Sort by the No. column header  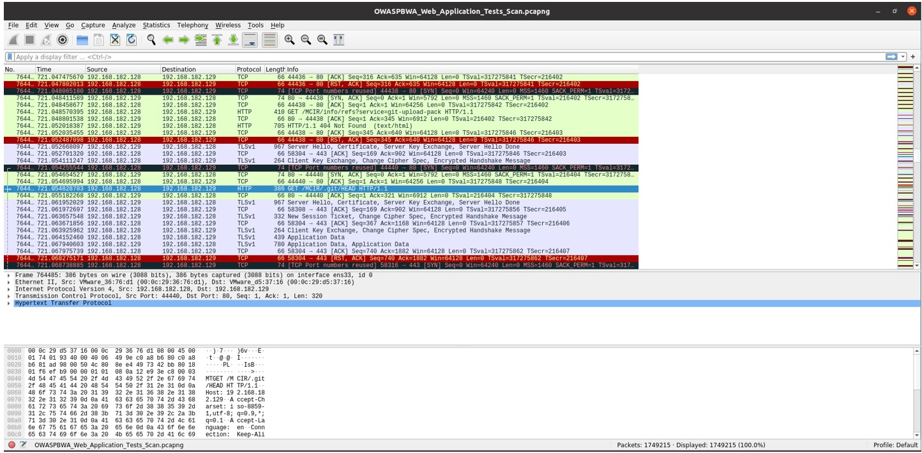click(x=19, y=69)
